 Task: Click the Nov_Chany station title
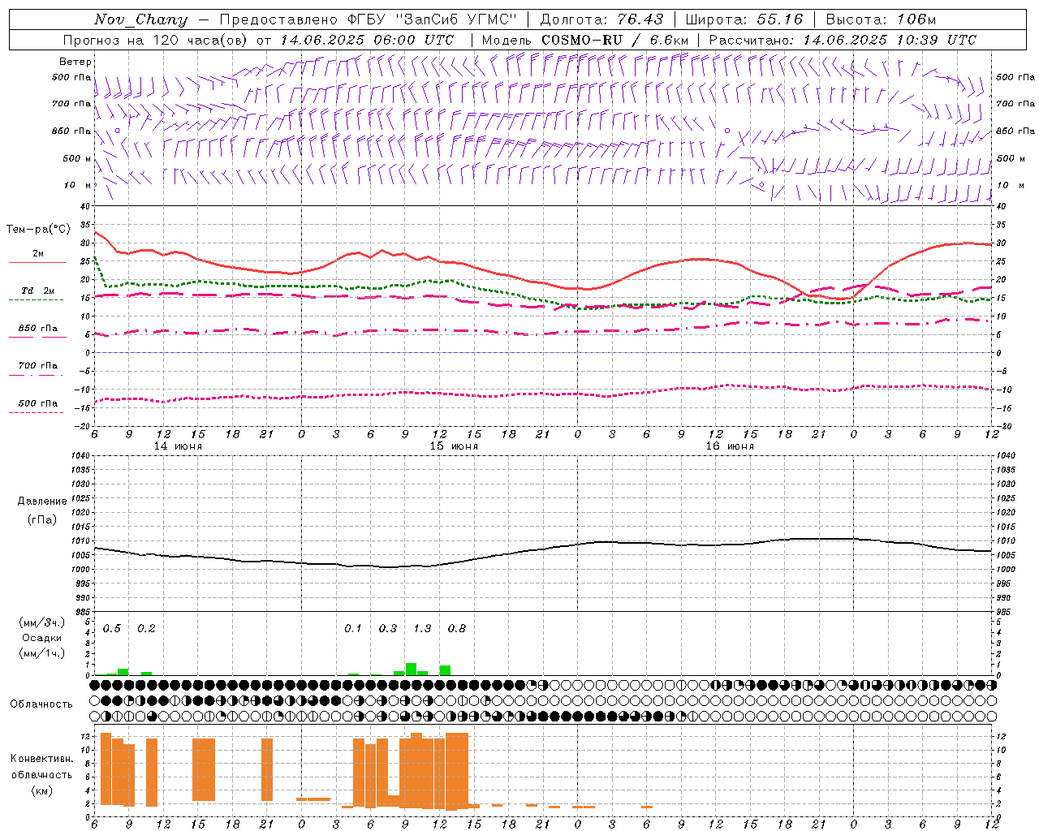(x=140, y=19)
